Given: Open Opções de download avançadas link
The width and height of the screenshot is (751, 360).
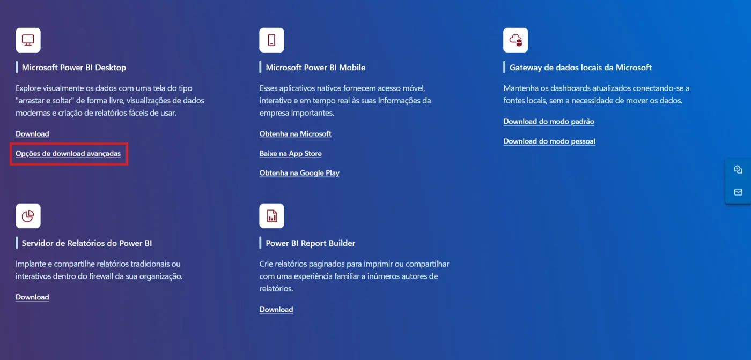Looking at the screenshot, I should click(68, 154).
